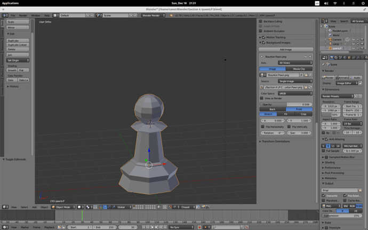Toggle Ambient Occlusion checkbox
The height and width of the screenshot is (230, 368).
click(x=261, y=31)
